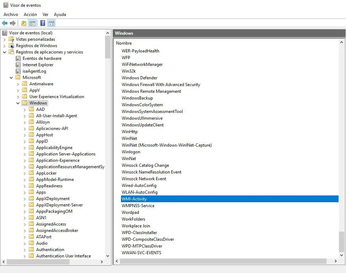Select Windows Defender in the list
The width and height of the screenshot is (346, 273).
pos(139,78)
